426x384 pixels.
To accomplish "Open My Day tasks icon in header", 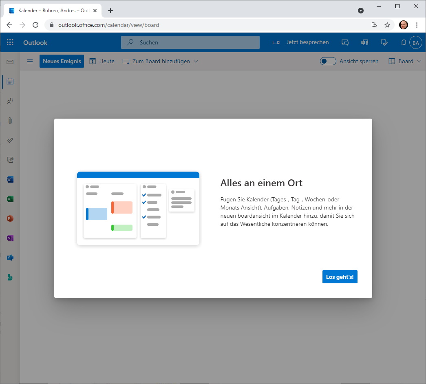I will pyautogui.click(x=384, y=42).
